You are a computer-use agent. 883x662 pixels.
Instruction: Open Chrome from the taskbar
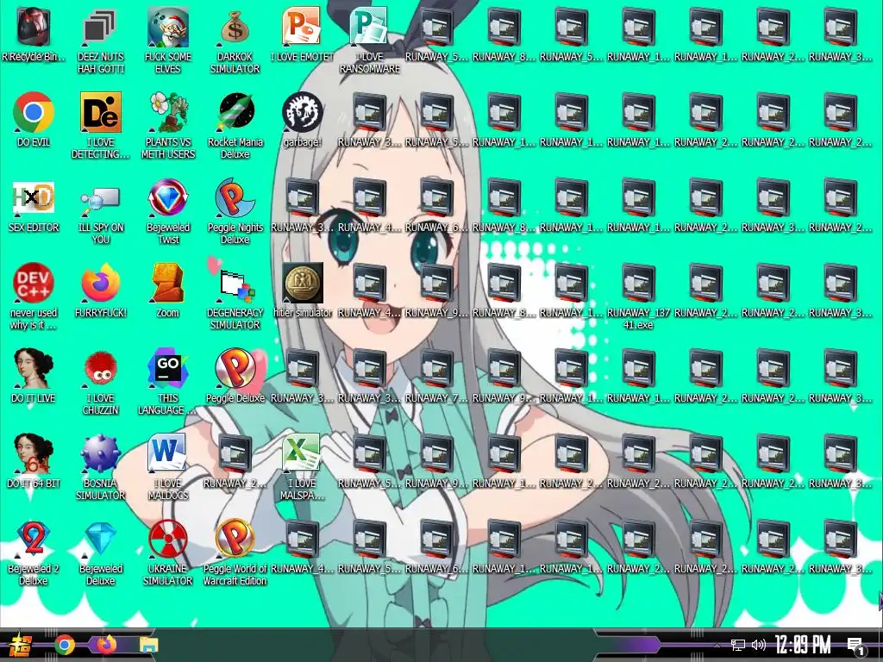pos(65,645)
